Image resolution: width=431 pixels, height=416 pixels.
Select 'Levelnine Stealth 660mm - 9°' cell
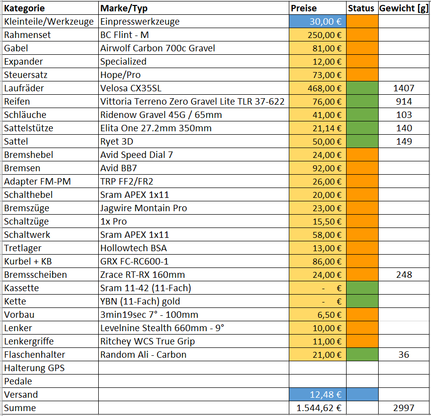[x=194, y=328]
